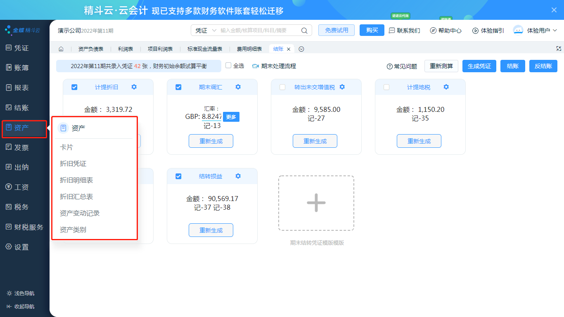The width and height of the screenshot is (564, 317).
Task: Add new closing voucher template
Action: (316, 203)
